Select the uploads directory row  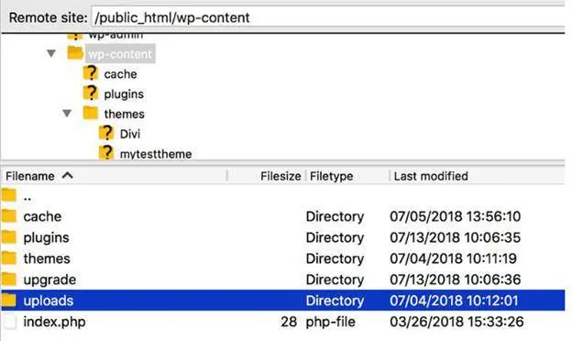283,301
